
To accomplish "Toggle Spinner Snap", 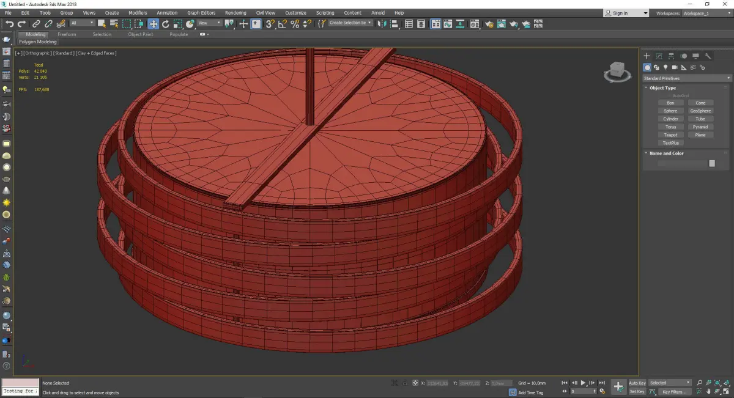I will click(308, 24).
